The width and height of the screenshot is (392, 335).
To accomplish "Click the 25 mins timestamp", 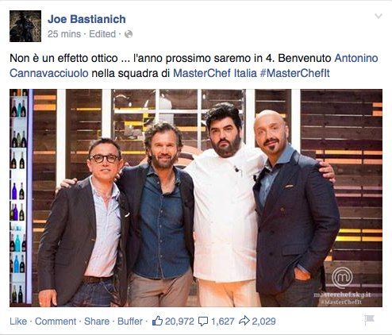I will (x=64, y=34).
